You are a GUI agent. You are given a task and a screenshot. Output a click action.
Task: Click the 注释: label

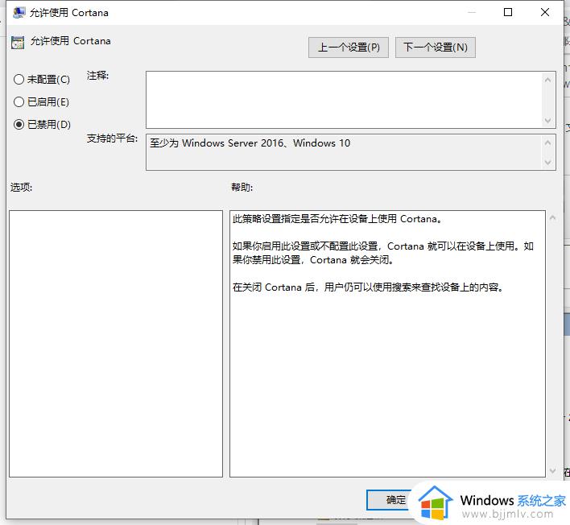97,76
